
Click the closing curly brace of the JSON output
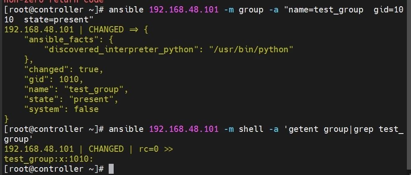tap(6, 119)
